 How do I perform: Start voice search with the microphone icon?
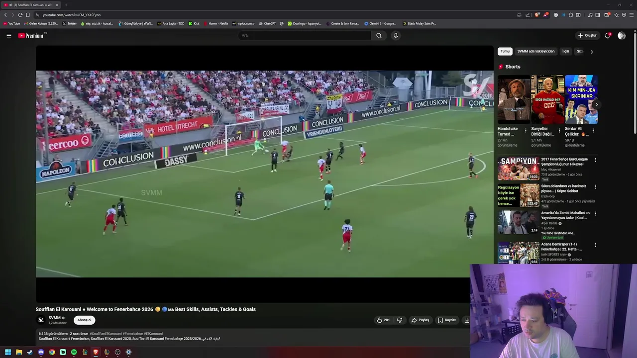396,35
